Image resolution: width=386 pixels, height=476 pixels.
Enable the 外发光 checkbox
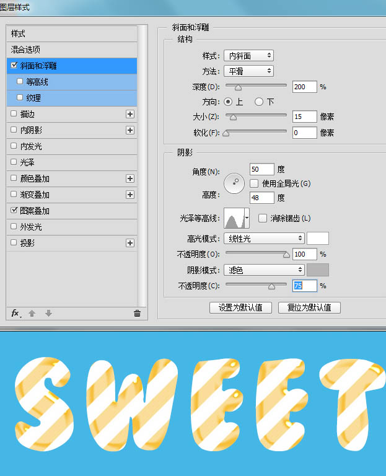pyautogui.click(x=14, y=226)
